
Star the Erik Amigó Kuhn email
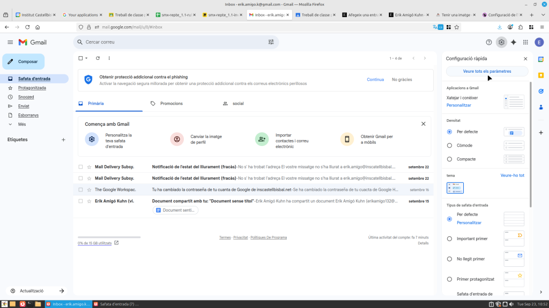point(90,201)
